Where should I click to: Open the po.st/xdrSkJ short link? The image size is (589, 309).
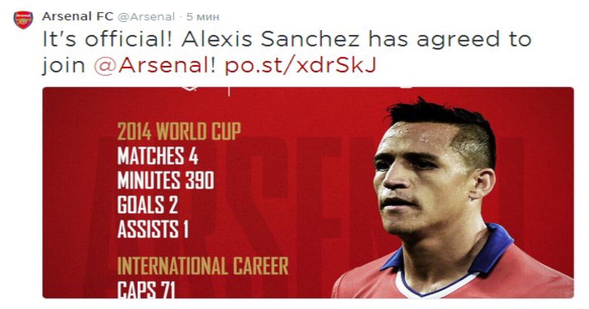[300, 65]
